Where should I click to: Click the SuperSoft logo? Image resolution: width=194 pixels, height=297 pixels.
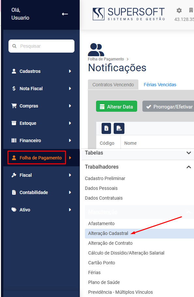[129, 14]
